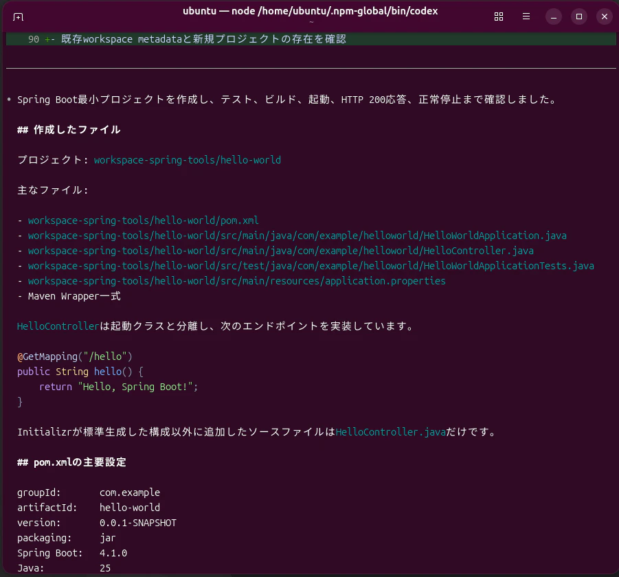
Task: Click the 'com.example' groupId value
Action: point(130,493)
